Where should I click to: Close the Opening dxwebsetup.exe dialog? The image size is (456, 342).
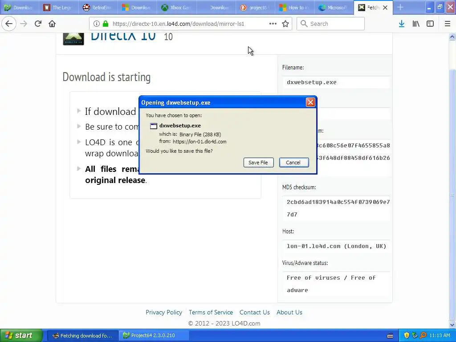tap(310, 102)
